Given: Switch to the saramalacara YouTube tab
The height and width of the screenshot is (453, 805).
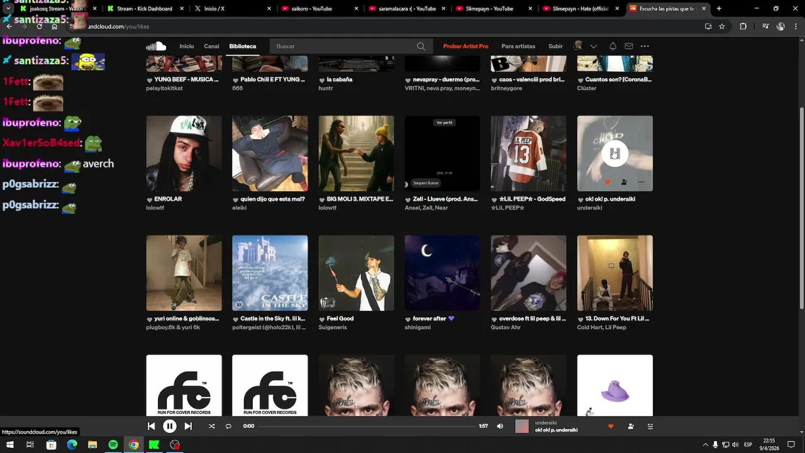Looking at the screenshot, I should coord(406,9).
